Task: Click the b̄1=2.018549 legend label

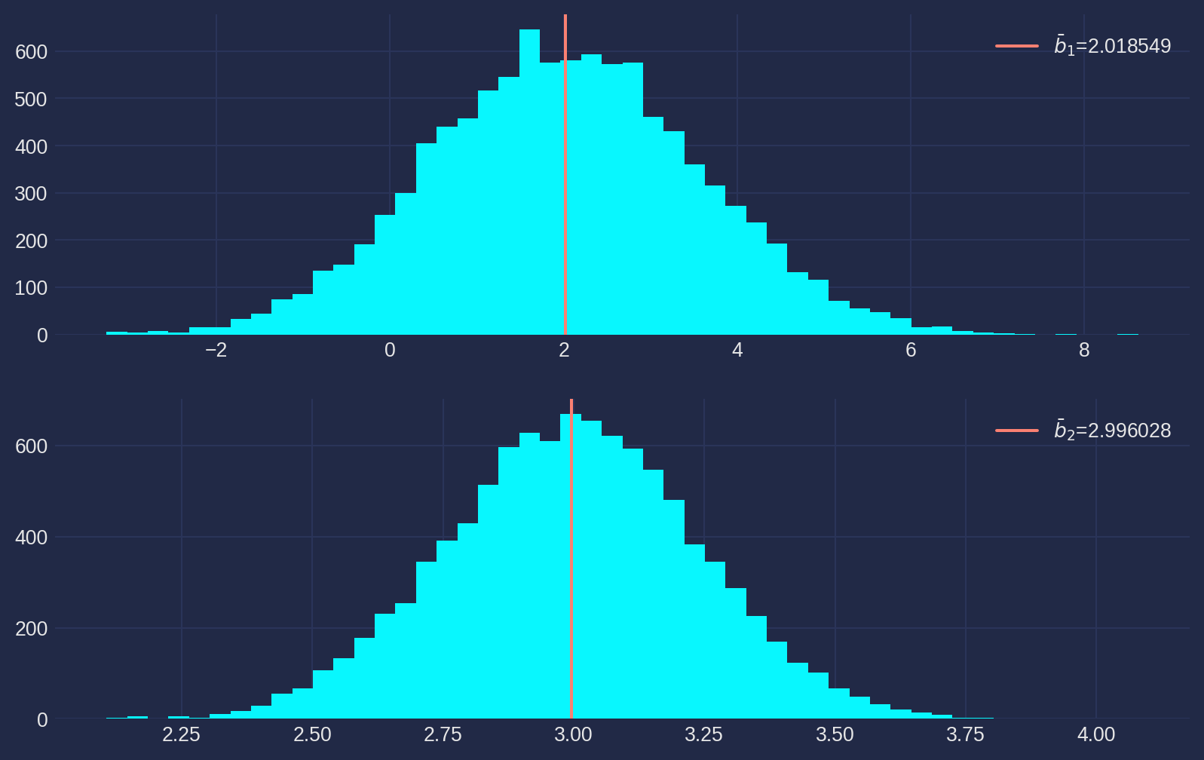Action: [x=1112, y=46]
